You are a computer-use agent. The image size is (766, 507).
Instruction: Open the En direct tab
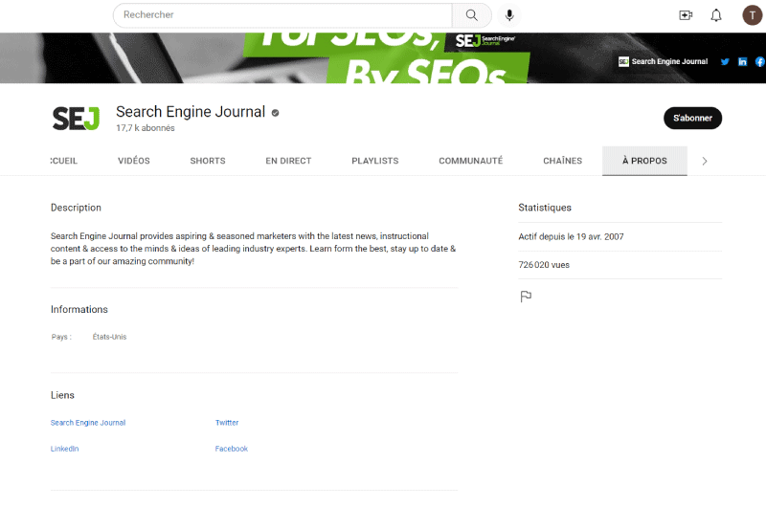click(288, 161)
